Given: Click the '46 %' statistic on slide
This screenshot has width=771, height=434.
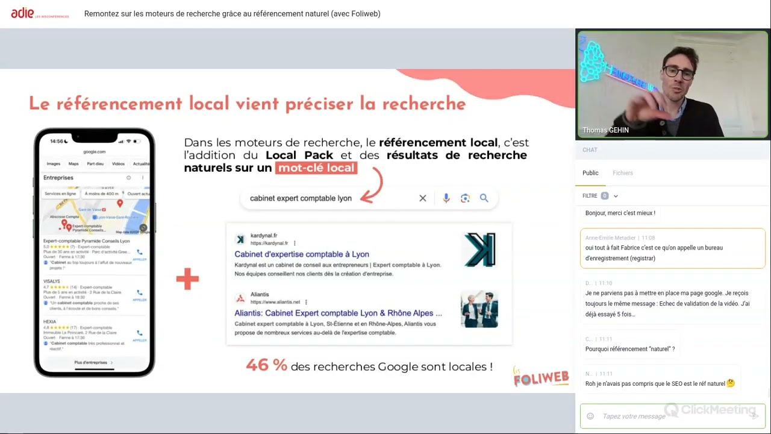Looking at the screenshot, I should [x=266, y=365].
